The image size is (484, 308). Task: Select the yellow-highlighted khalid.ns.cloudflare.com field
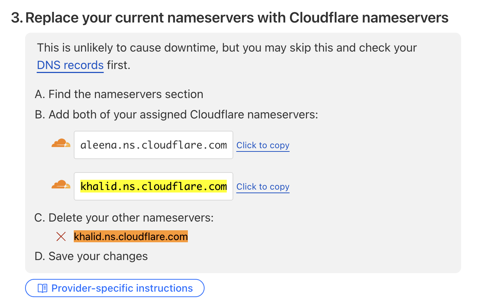(x=153, y=186)
